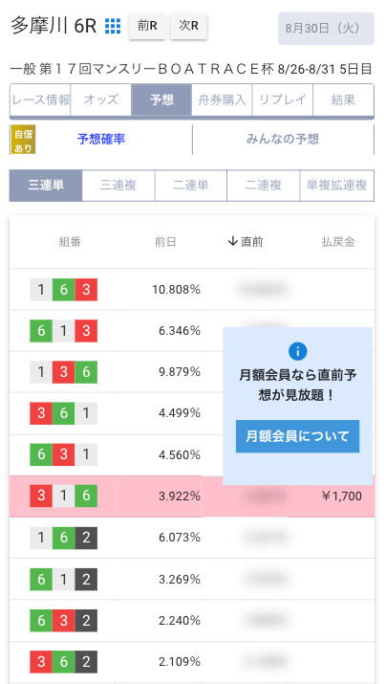Open the 結果 tab
The image size is (386, 684).
click(x=343, y=99)
